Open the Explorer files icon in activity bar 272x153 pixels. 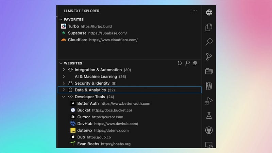[x=209, y=27]
